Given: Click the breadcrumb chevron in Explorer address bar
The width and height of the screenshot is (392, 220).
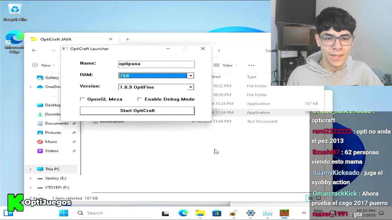Looking at the screenshot, I should click(x=219, y=50).
